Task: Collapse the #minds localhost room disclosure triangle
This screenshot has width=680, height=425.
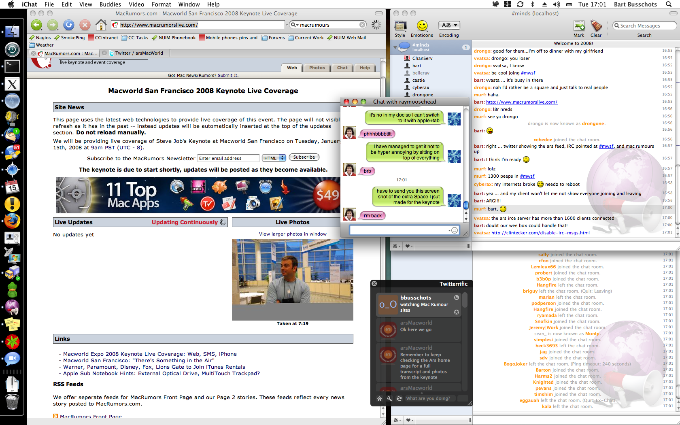Action: pyautogui.click(x=395, y=47)
